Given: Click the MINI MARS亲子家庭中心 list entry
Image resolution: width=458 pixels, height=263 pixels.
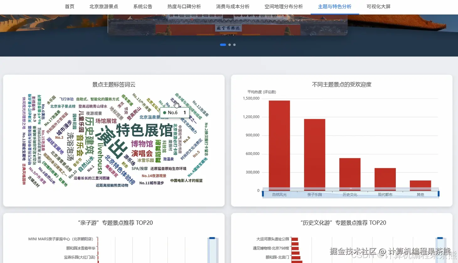Looking at the screenshot, I should click(61, 239).
